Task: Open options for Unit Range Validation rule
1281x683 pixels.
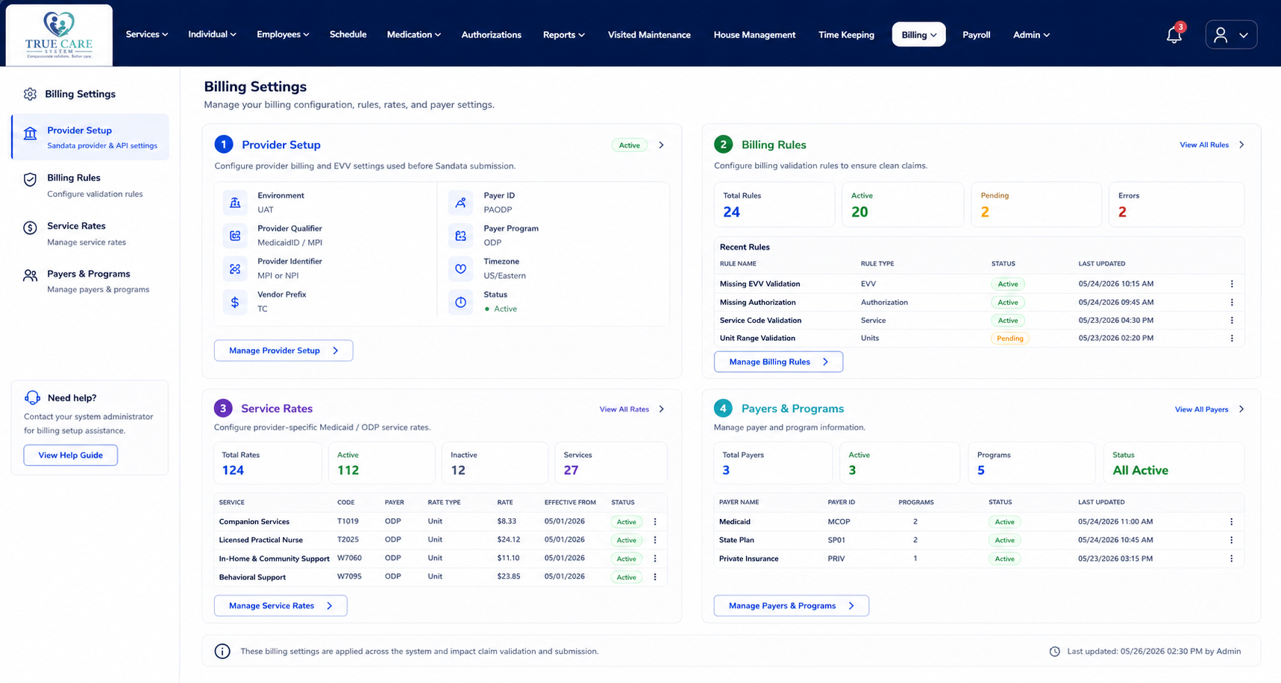Action: click(x=1232, y=338)
